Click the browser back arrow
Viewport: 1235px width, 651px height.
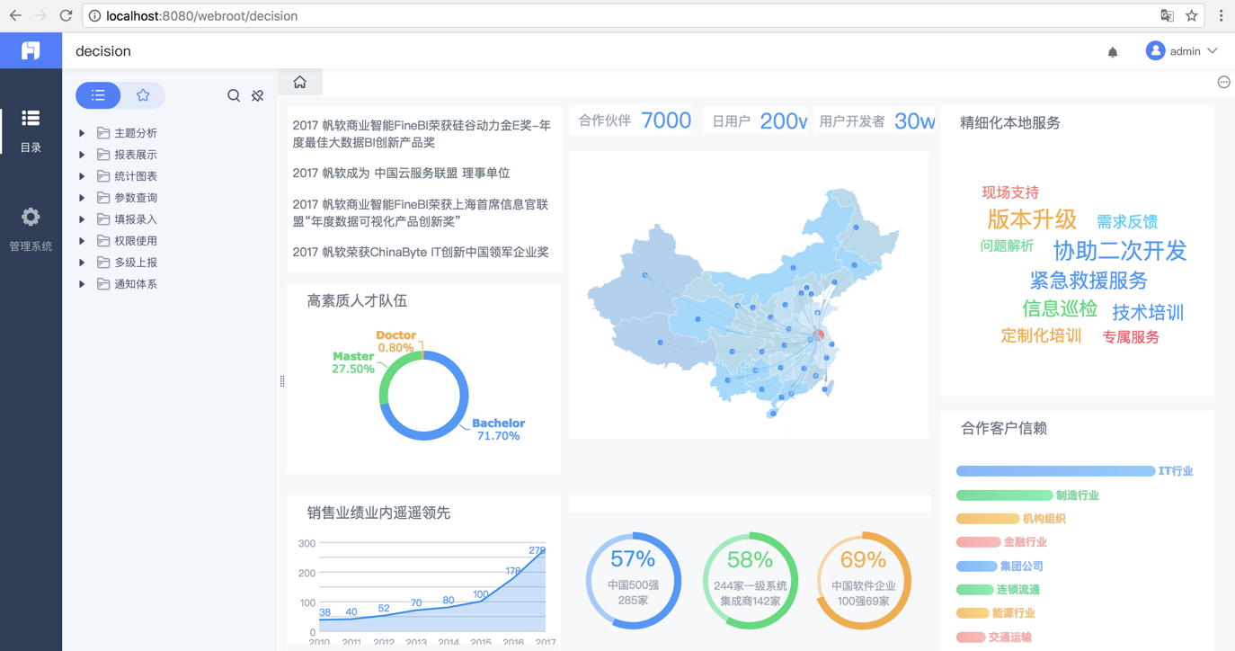[15, 15]
